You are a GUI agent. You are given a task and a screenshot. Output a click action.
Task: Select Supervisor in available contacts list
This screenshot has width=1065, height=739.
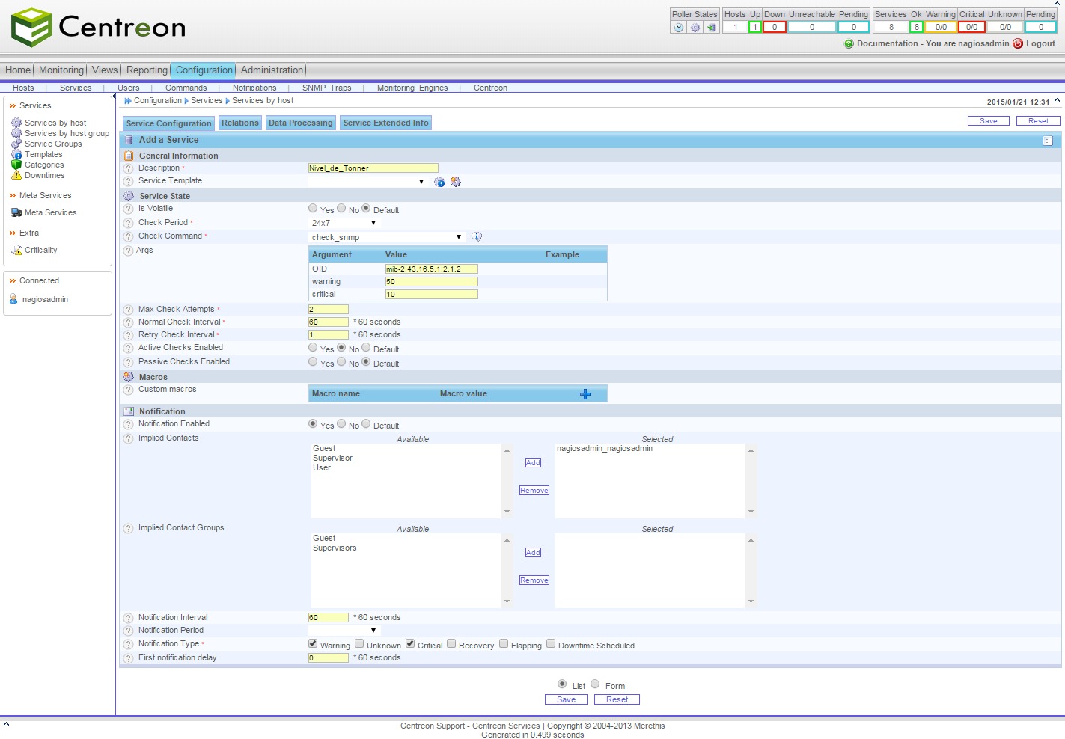pos(332,459)
